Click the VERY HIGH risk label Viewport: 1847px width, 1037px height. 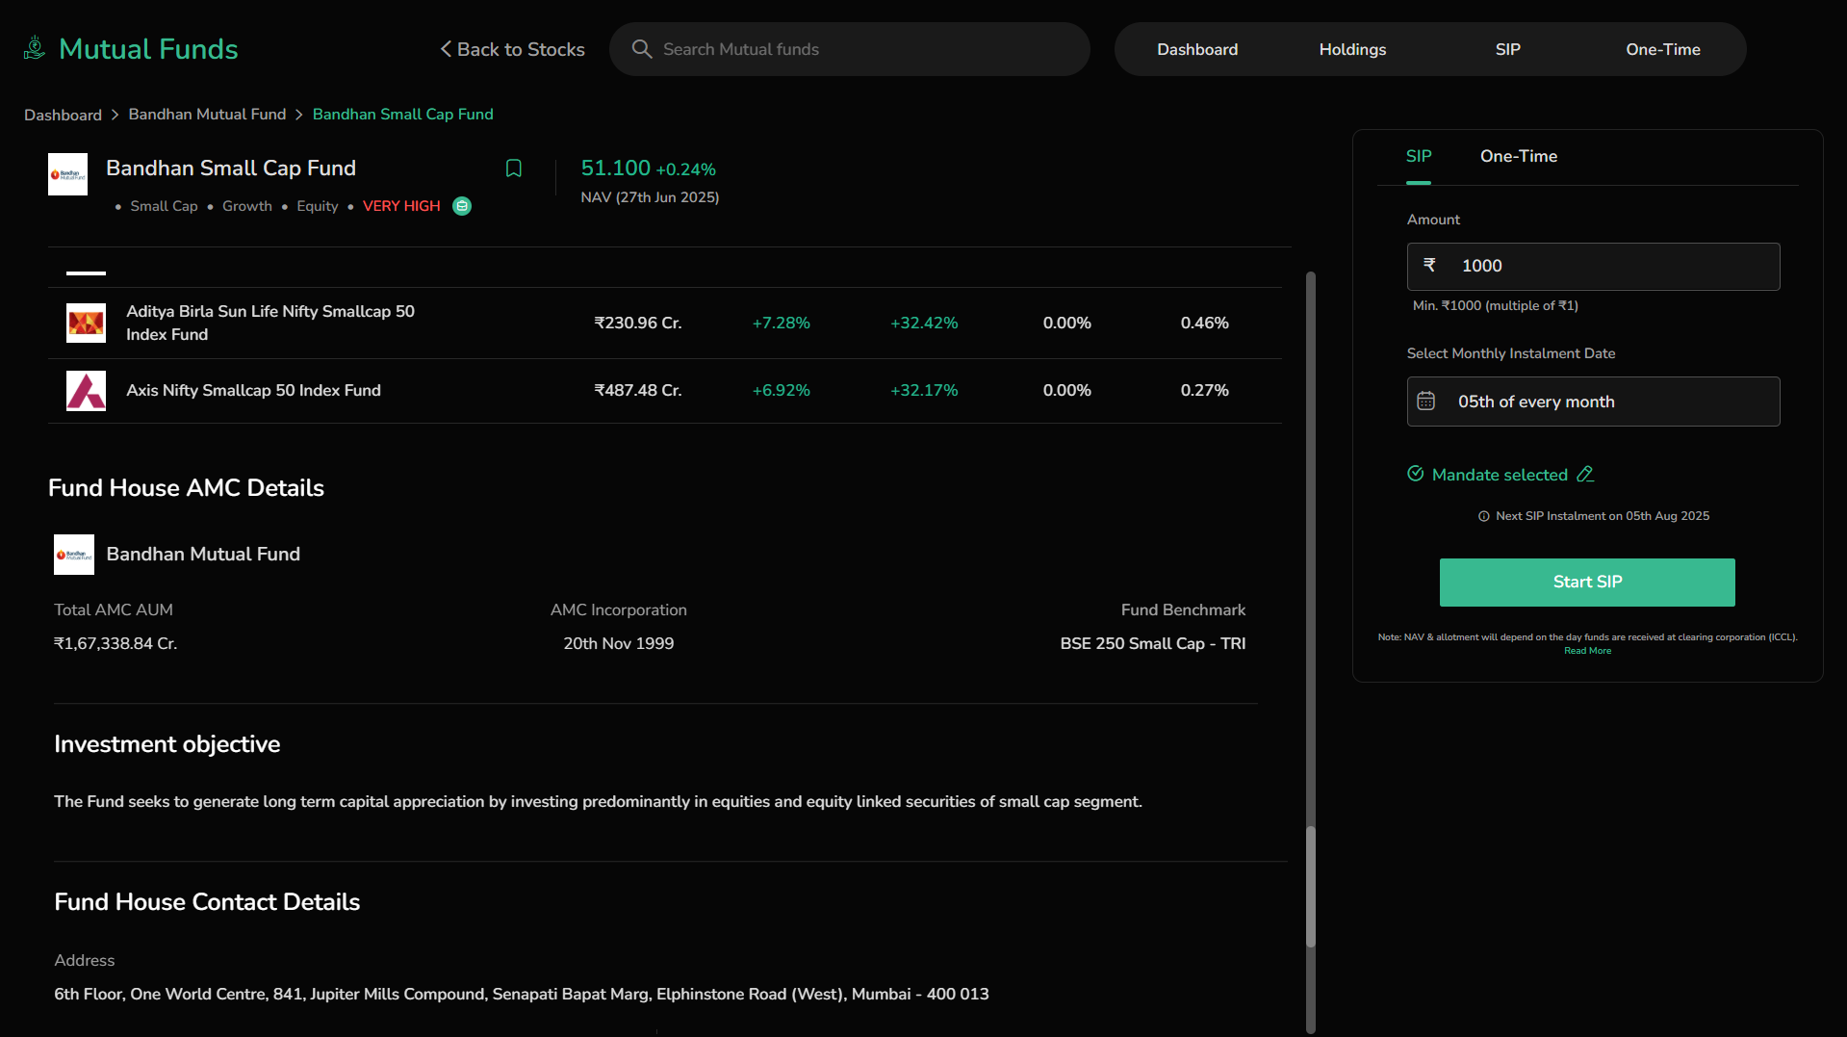[x=401, y=206]
